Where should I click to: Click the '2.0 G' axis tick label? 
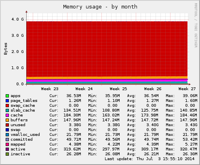tap(17, 52)
